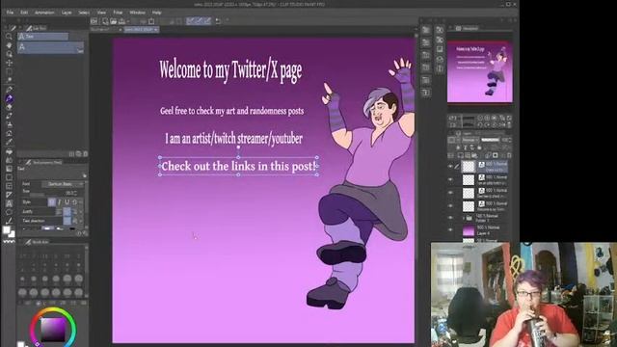Viewport: 617px width, 347px height.
Task: Click 'I am an artist/twitch streamer/youtuber' canvas text
Action: coord(233,139)
